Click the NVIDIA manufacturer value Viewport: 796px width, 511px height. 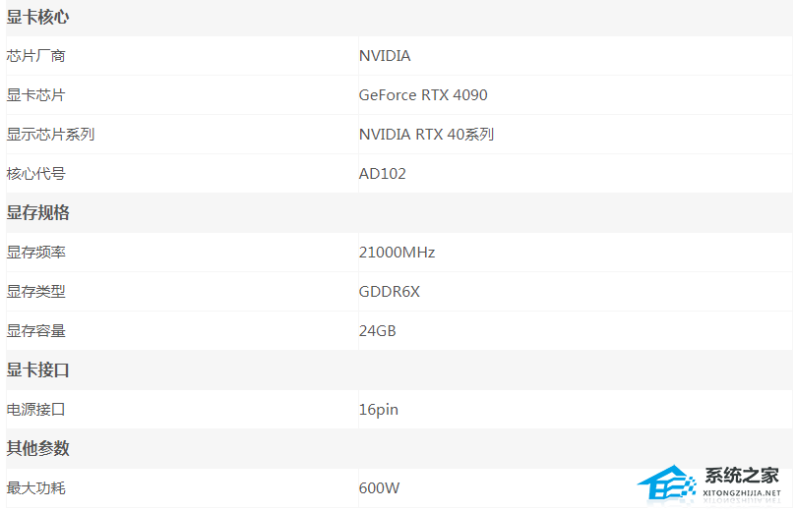[385, 56]
